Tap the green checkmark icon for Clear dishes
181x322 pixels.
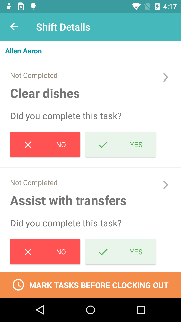(103, 144)
